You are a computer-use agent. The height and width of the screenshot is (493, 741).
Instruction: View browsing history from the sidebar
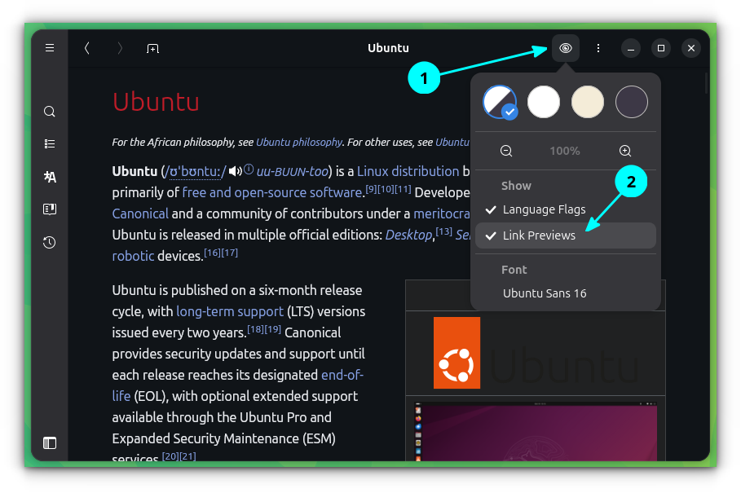(x=49, y=242)
